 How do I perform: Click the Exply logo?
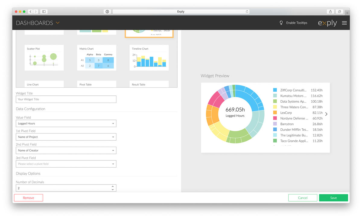[x=327, y=23]
